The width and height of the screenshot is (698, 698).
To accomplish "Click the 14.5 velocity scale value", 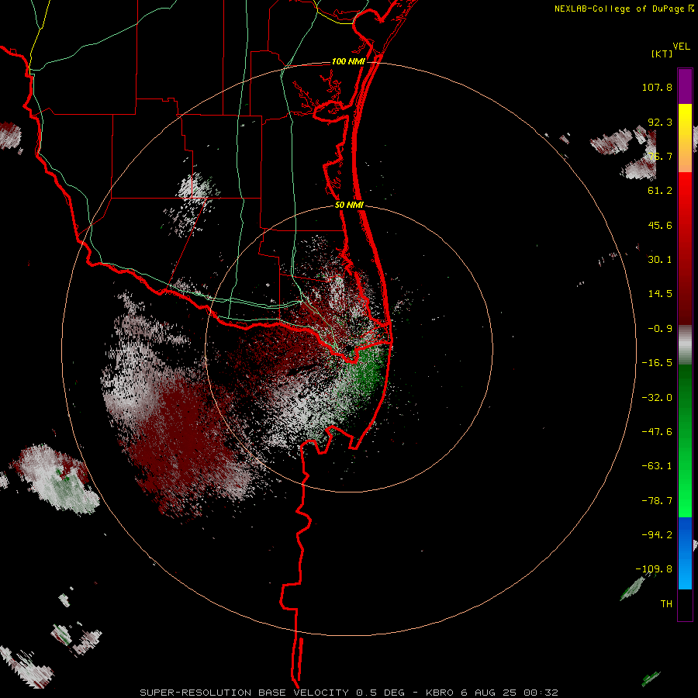I will pos(660,294).
